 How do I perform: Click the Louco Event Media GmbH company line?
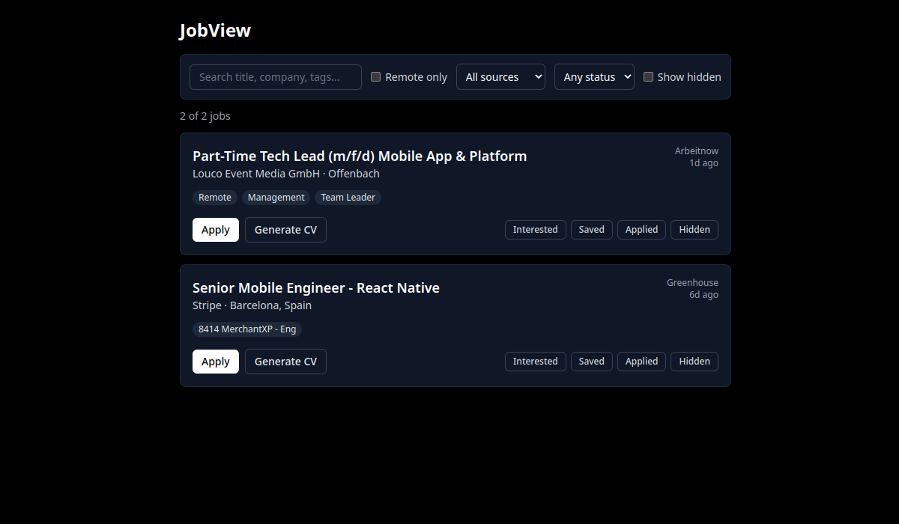coord(286,174)
